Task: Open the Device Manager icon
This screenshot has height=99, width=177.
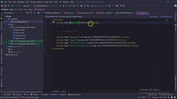Action: (x=85, y=6)
